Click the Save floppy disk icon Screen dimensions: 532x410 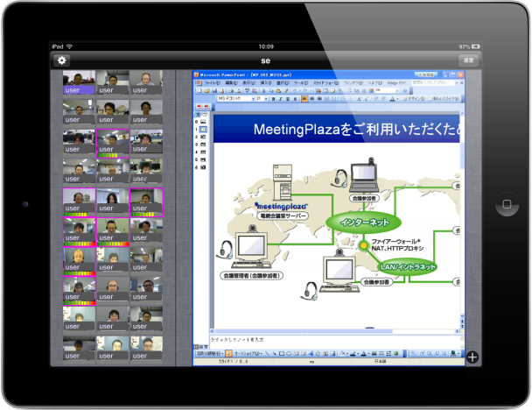(214, 91)
